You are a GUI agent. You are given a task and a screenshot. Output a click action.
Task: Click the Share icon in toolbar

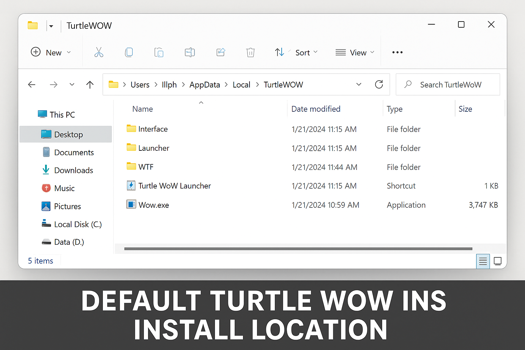tap(221, 52)
